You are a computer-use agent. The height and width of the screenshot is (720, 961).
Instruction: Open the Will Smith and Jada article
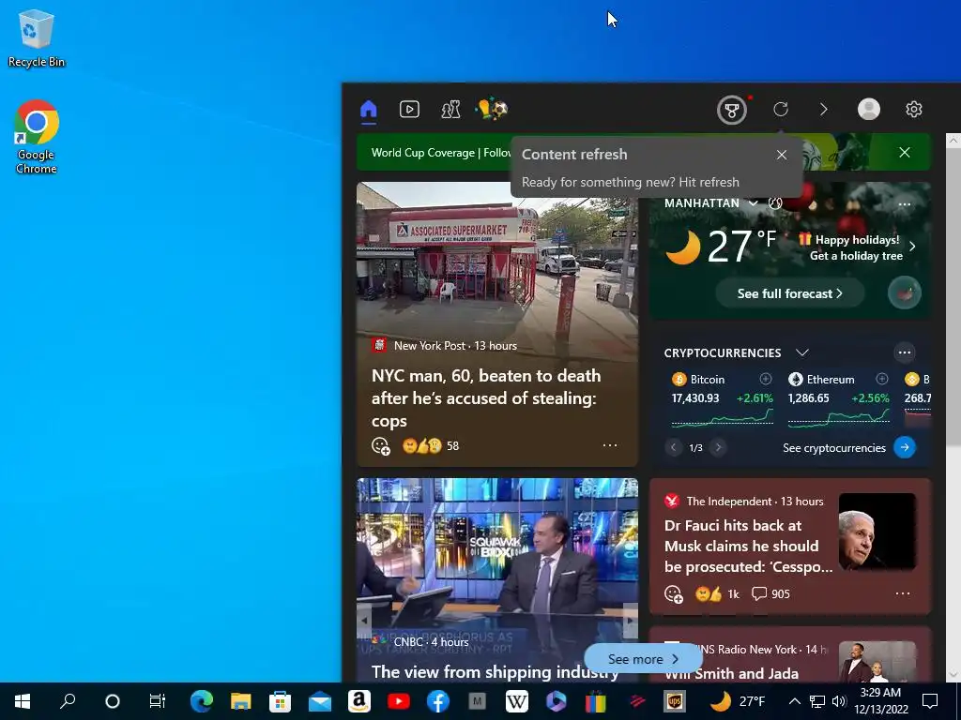(731, 673)
